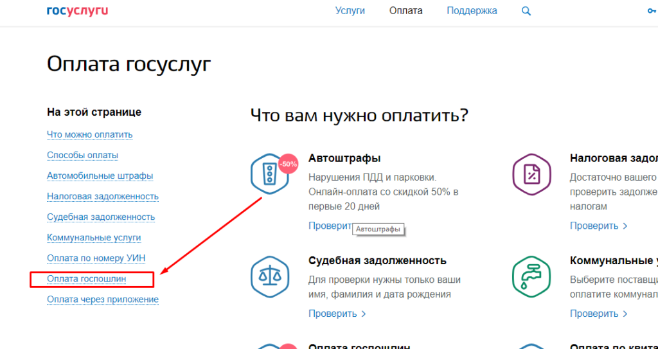Select Оплата in top navigation
This screenshot has height=349, width=658.
[406, 11]
